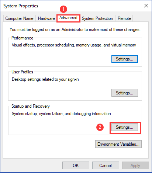This screenshot has height=173, width=152.
Task: Switch to the Remote tab
Action: pyautogui.click(x=124, y=18)
